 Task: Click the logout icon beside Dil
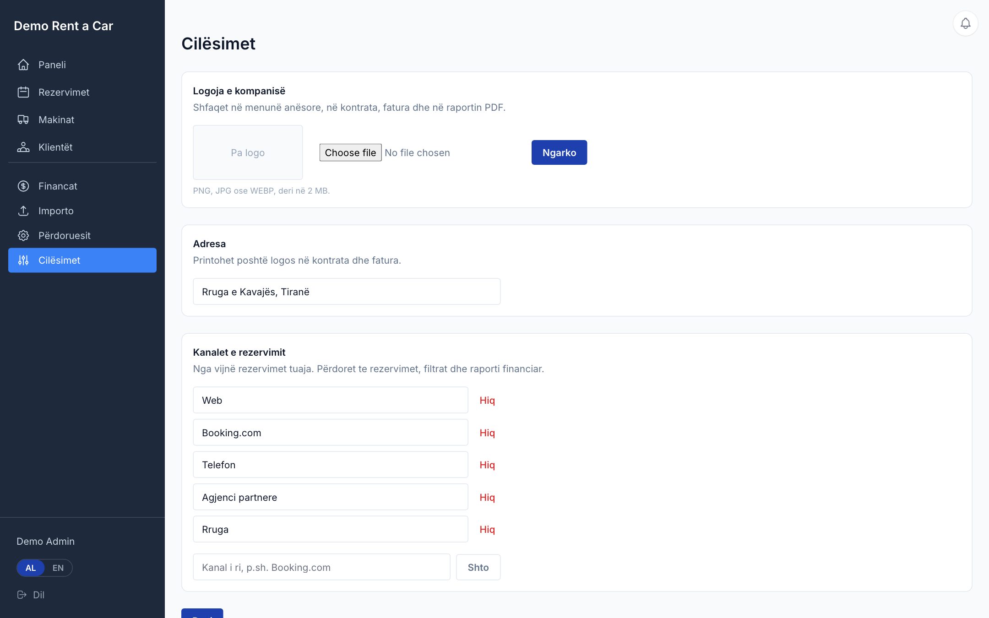(x=22, y=595)
